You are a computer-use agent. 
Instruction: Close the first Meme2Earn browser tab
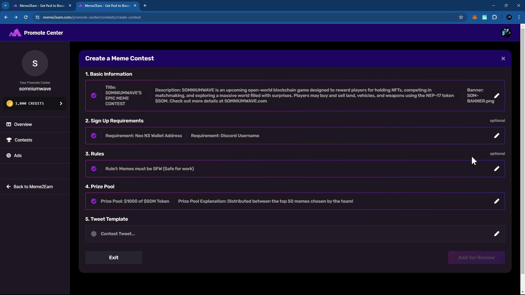pyautogui.click(x=70, y=5)
